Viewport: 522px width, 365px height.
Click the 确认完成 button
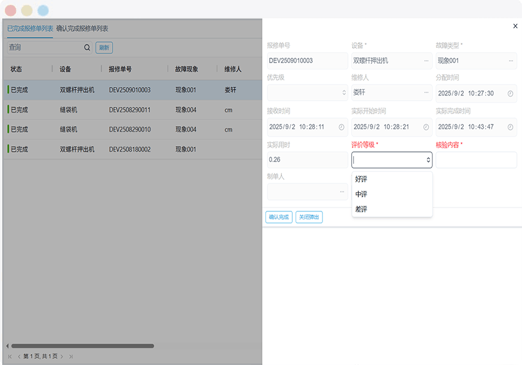point(279,217)
